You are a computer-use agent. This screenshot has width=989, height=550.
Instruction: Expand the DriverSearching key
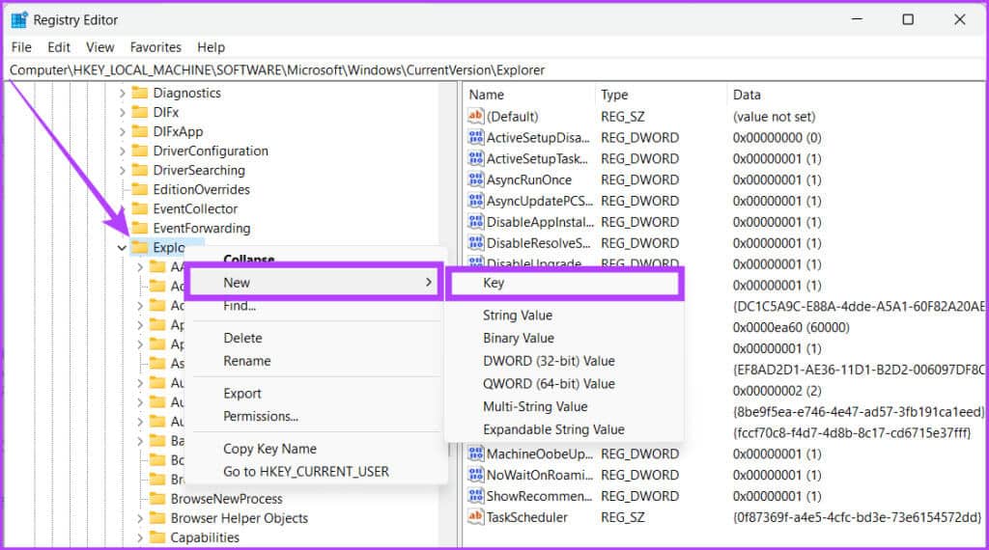[123, 171]
